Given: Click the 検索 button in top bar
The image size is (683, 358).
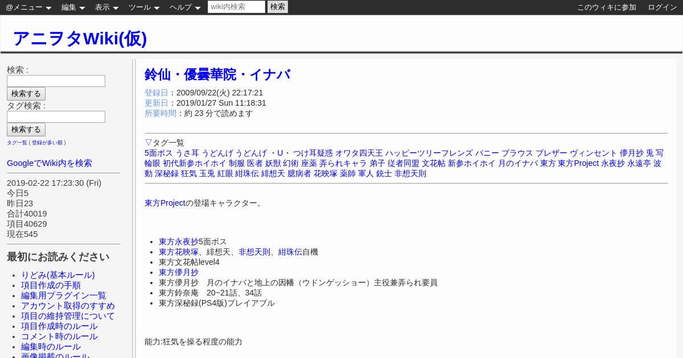Looking at the screenshot, I should 278,7.
